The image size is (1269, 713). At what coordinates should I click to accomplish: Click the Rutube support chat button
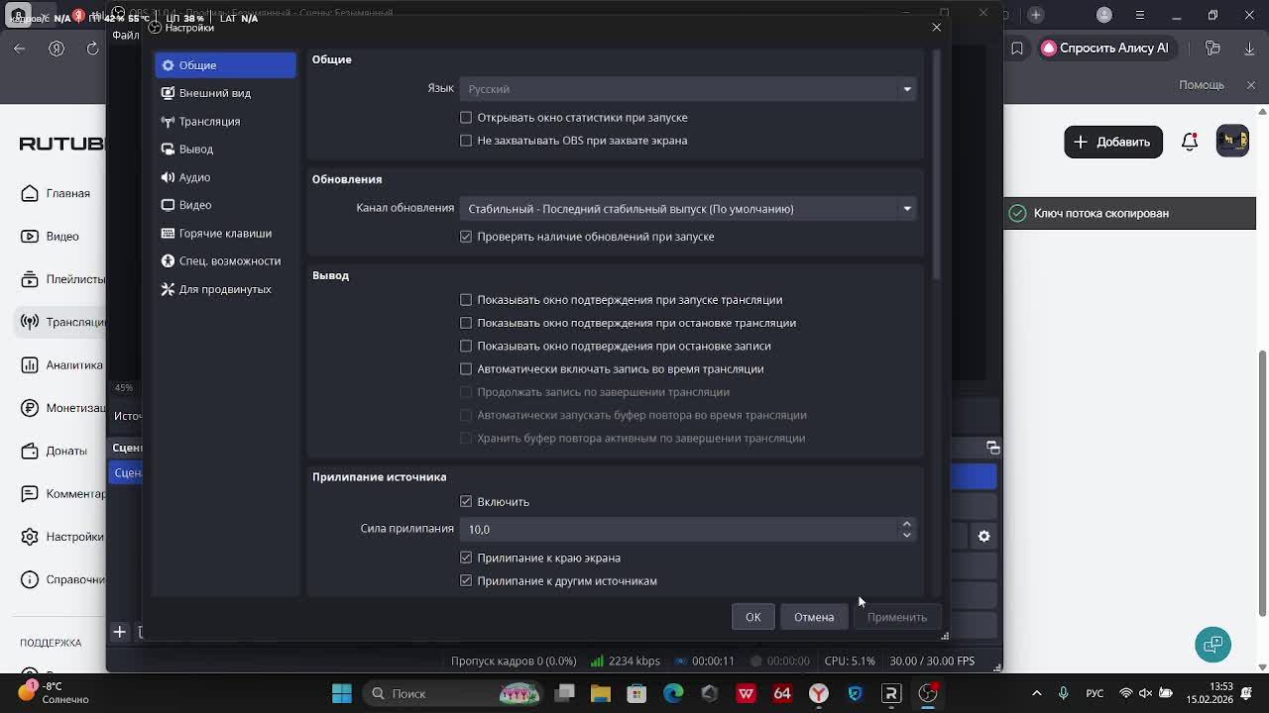click(1212, 645)
